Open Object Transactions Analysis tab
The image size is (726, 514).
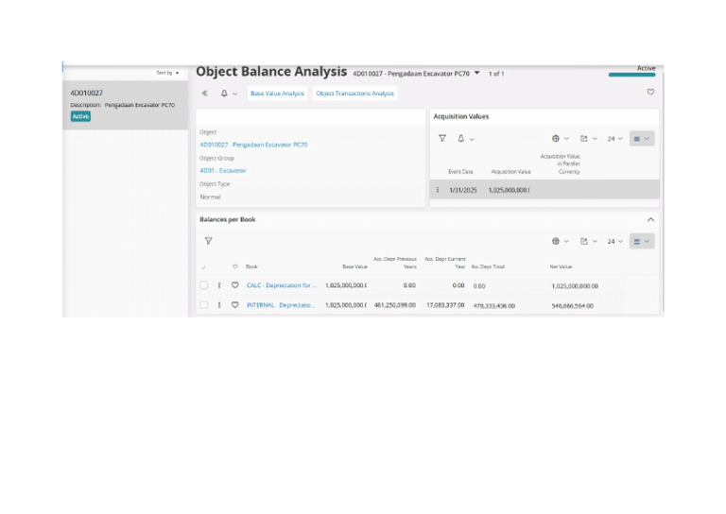[x=354, y=93]
